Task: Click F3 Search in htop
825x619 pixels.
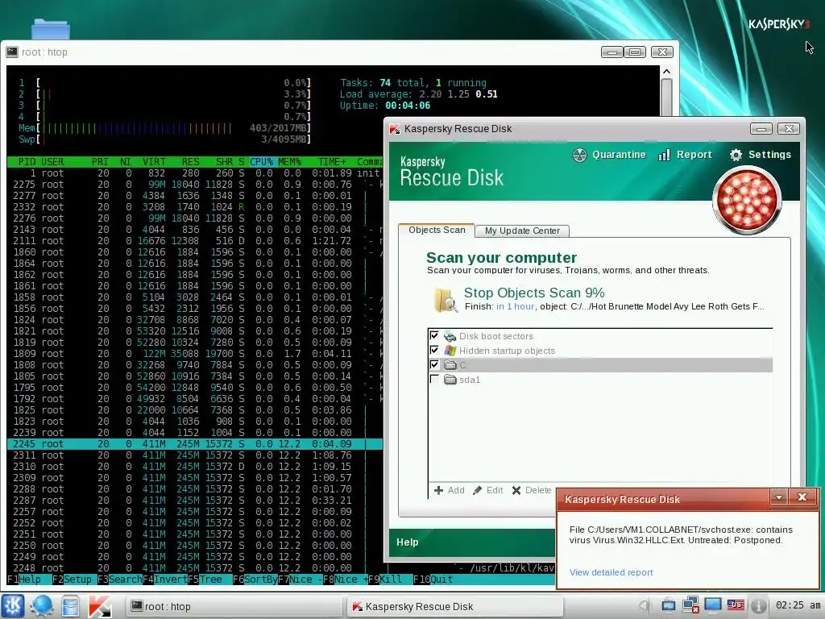Action: [x=119, y=579]
